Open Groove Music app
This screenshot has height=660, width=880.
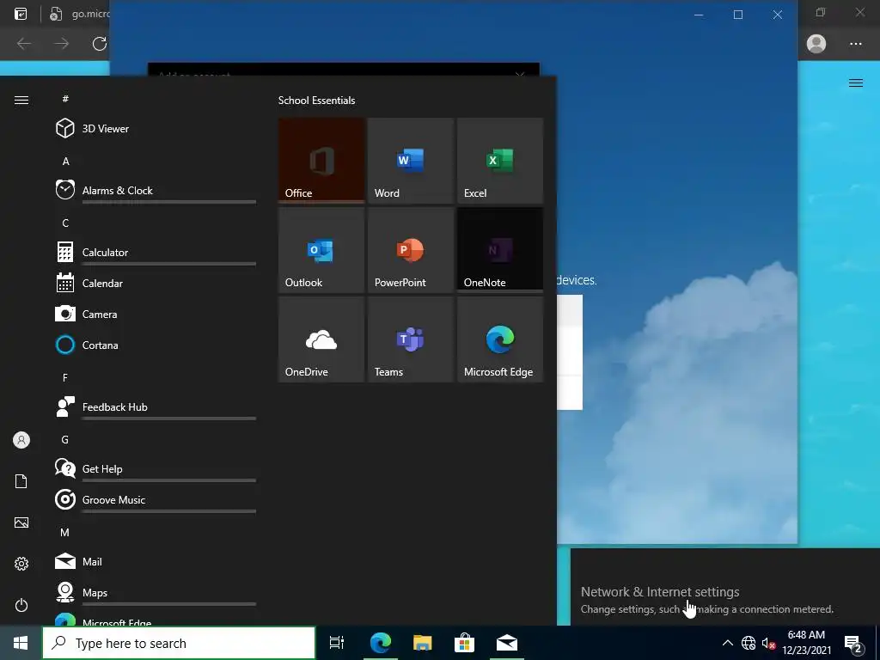(156, 499)
